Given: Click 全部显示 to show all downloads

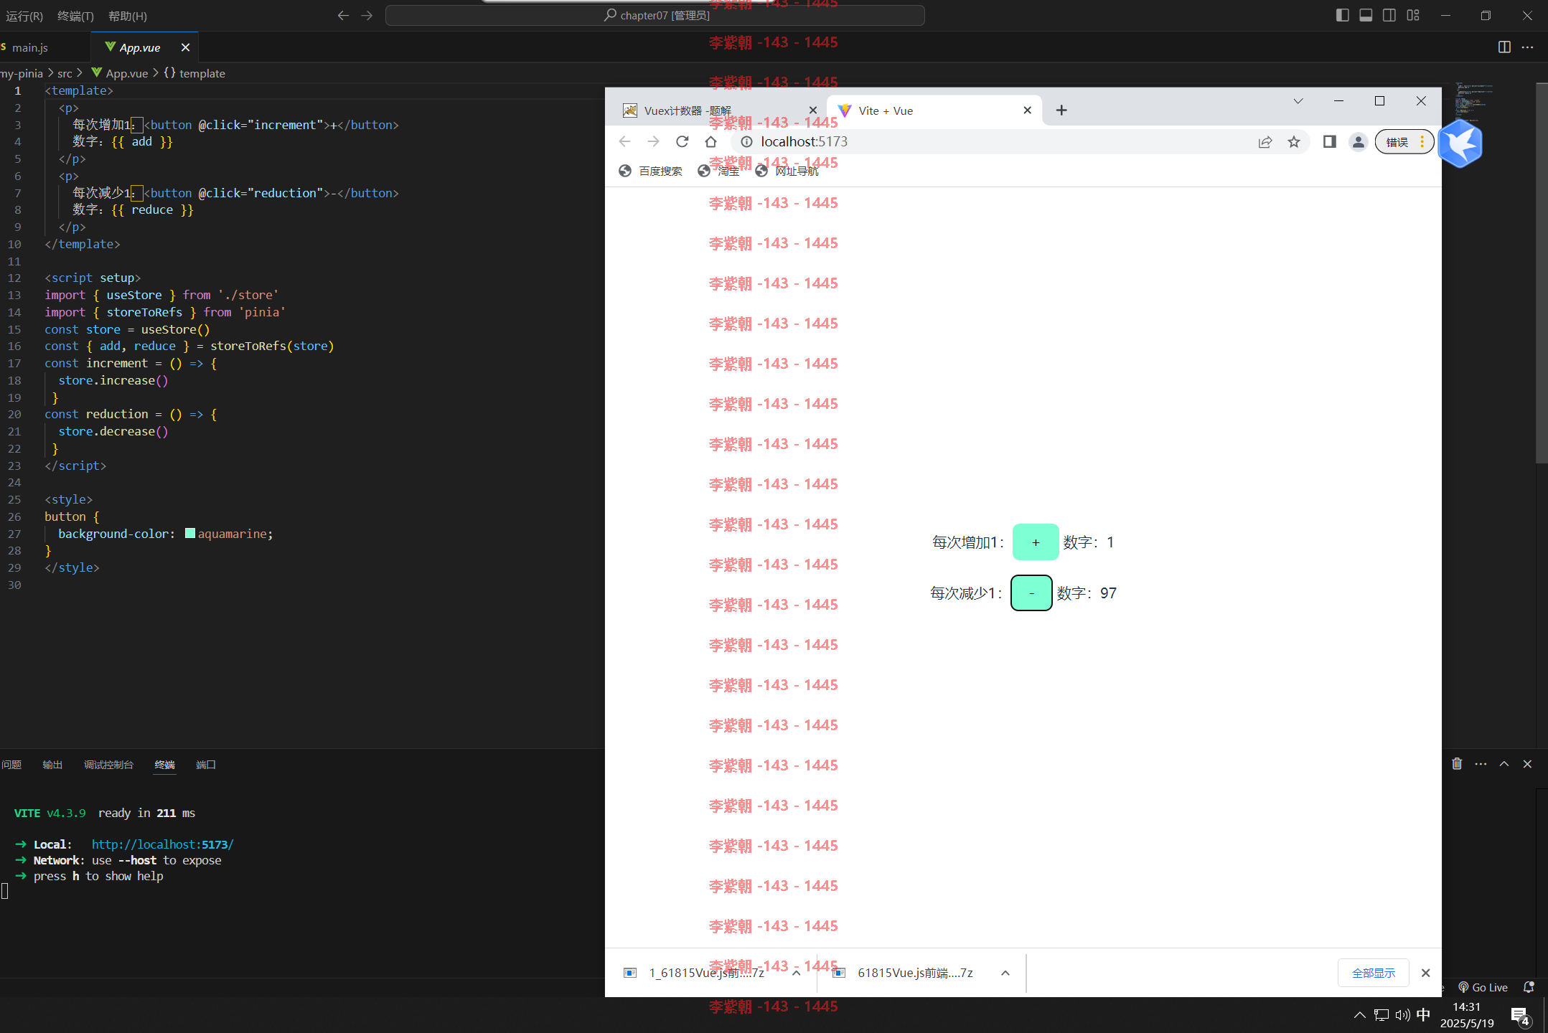Looking at the screenshot, I should click(x=1374, y=973).
